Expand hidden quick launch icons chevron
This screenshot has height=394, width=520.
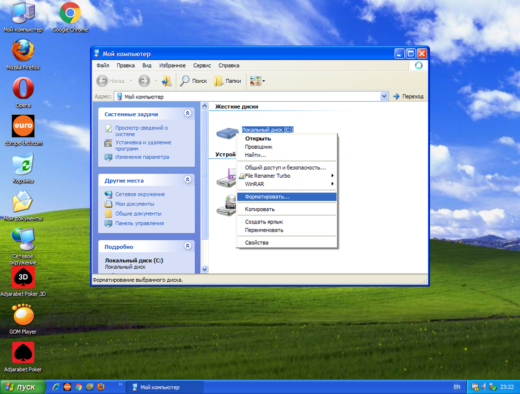point(120,384)
